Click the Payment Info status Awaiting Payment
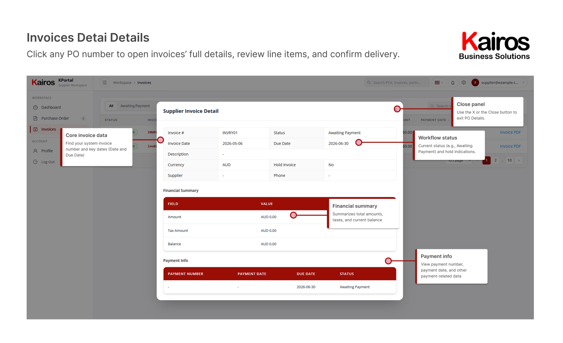563x343 pixels. [x=354, y=287]
